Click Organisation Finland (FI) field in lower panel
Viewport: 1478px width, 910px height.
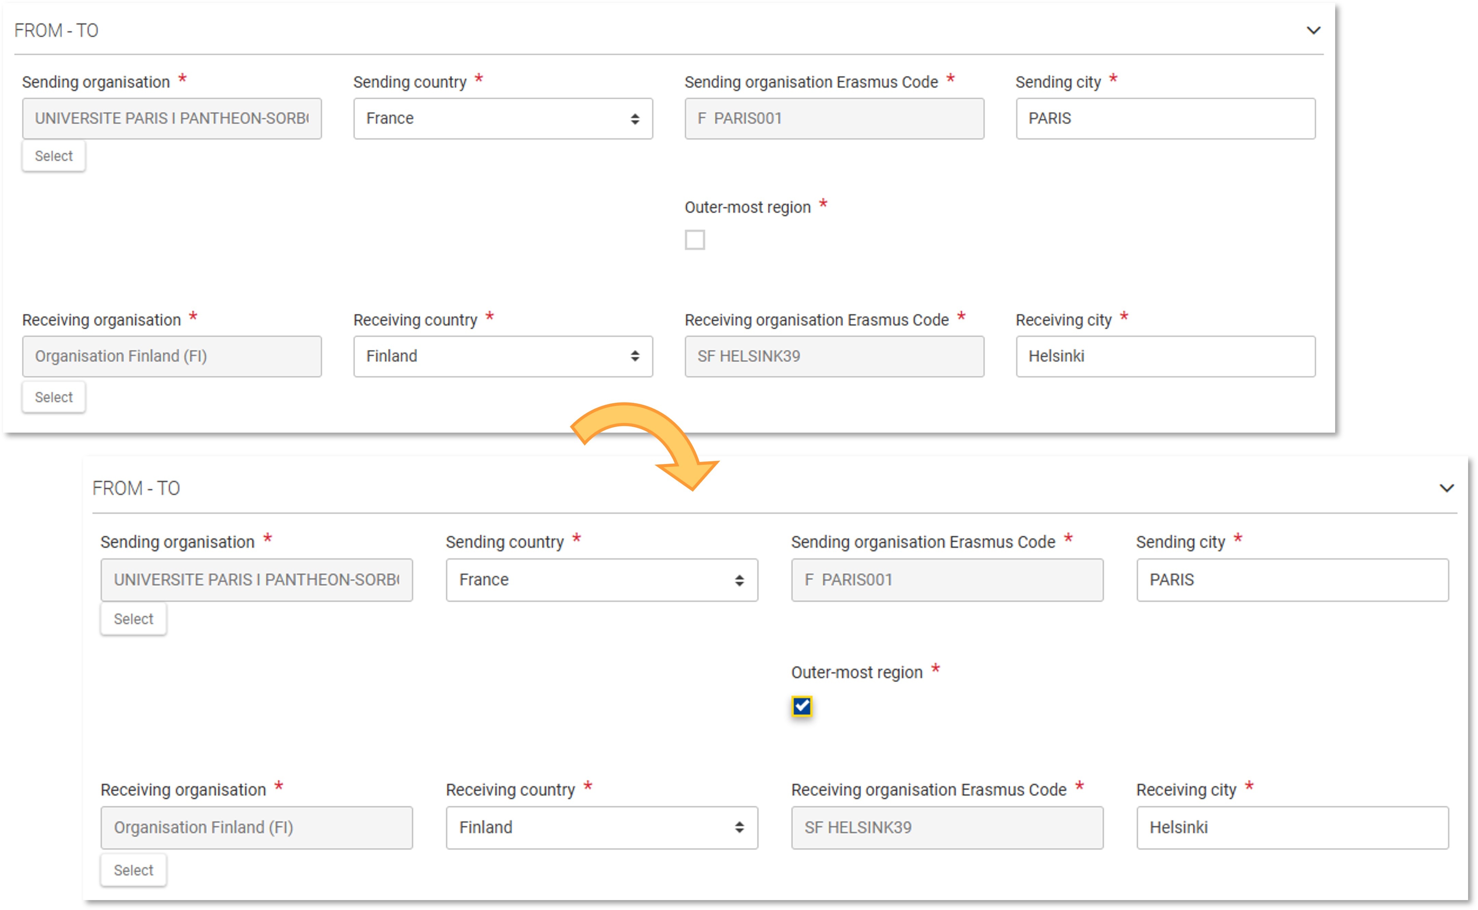click(x=257, y=828)
